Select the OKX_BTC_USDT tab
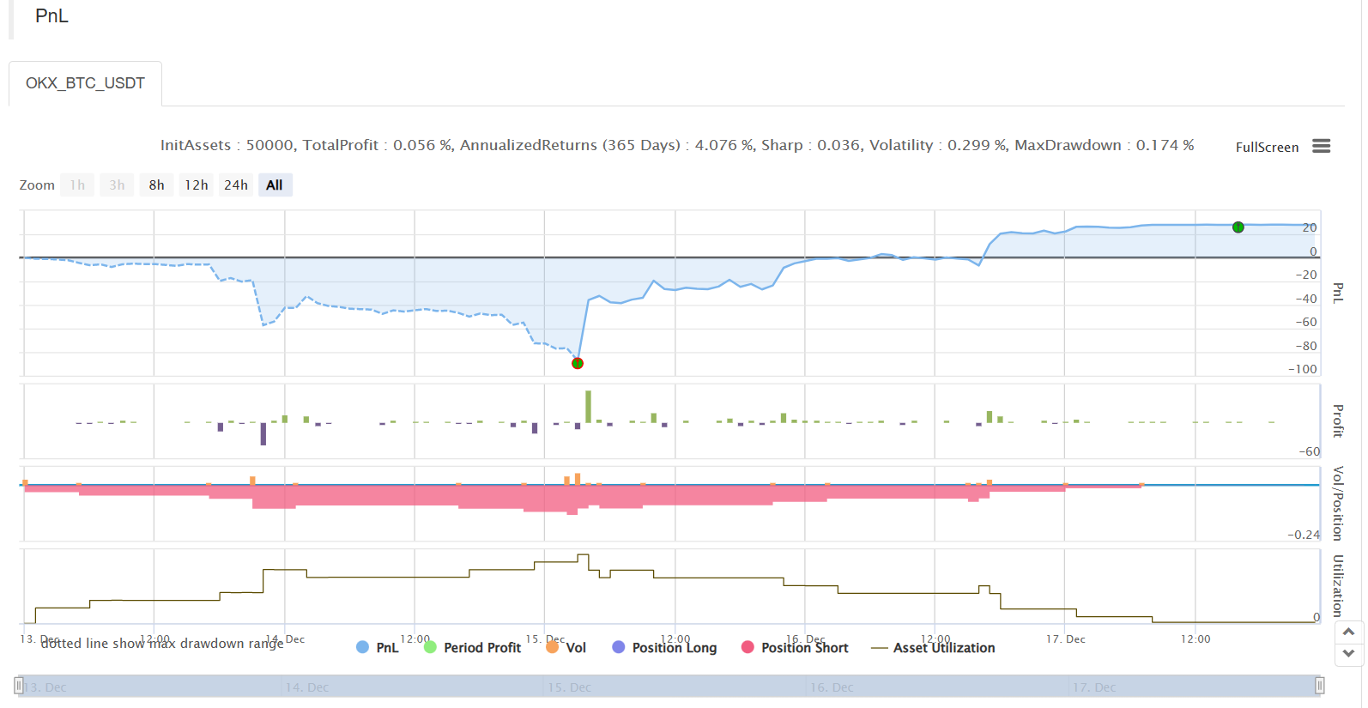The height and width of the screenshot is (708, 1368). coord(85,83)
